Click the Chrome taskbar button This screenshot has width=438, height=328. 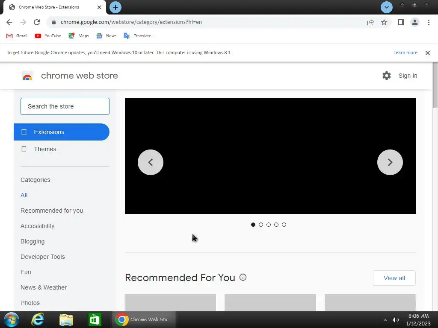[x=144, y=319]
